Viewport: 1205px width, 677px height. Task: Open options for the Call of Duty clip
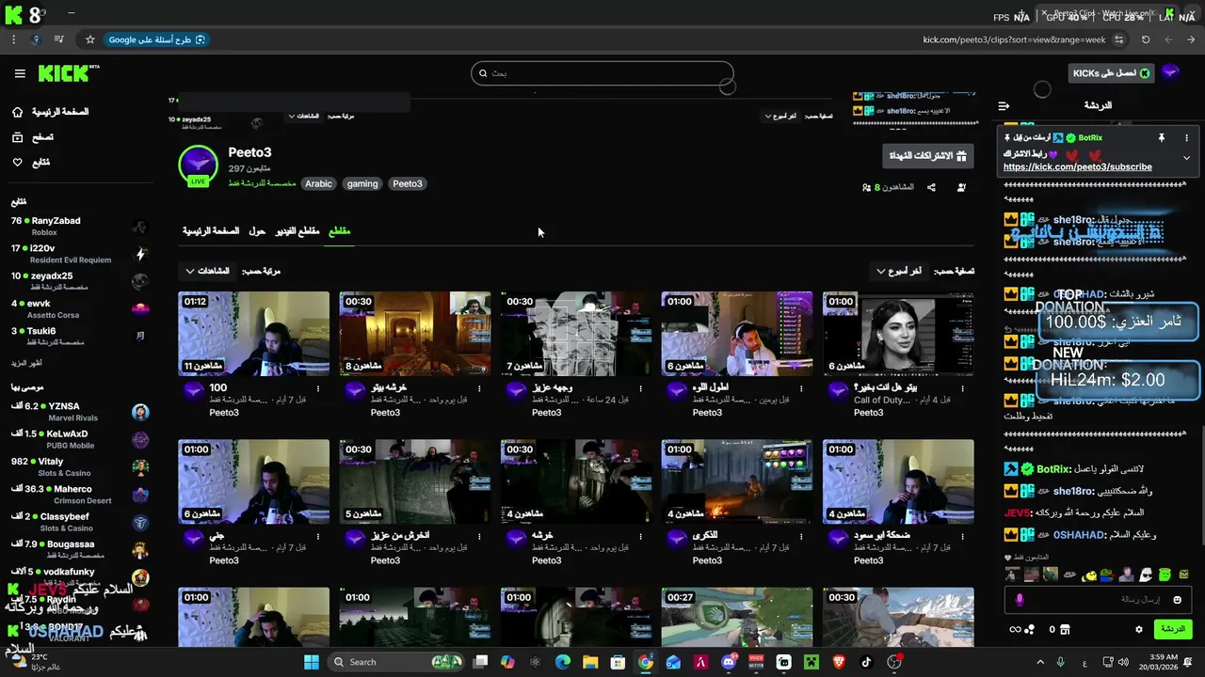(x=962, y=388)
